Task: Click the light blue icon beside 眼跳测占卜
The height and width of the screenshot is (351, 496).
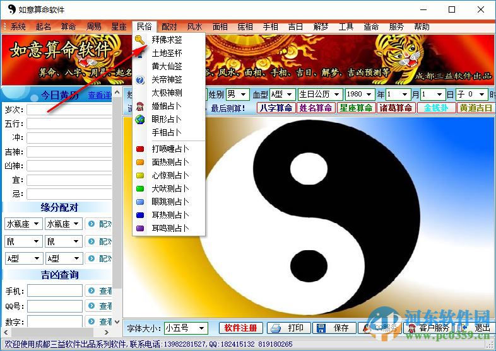Action: [x=140, y=202]
